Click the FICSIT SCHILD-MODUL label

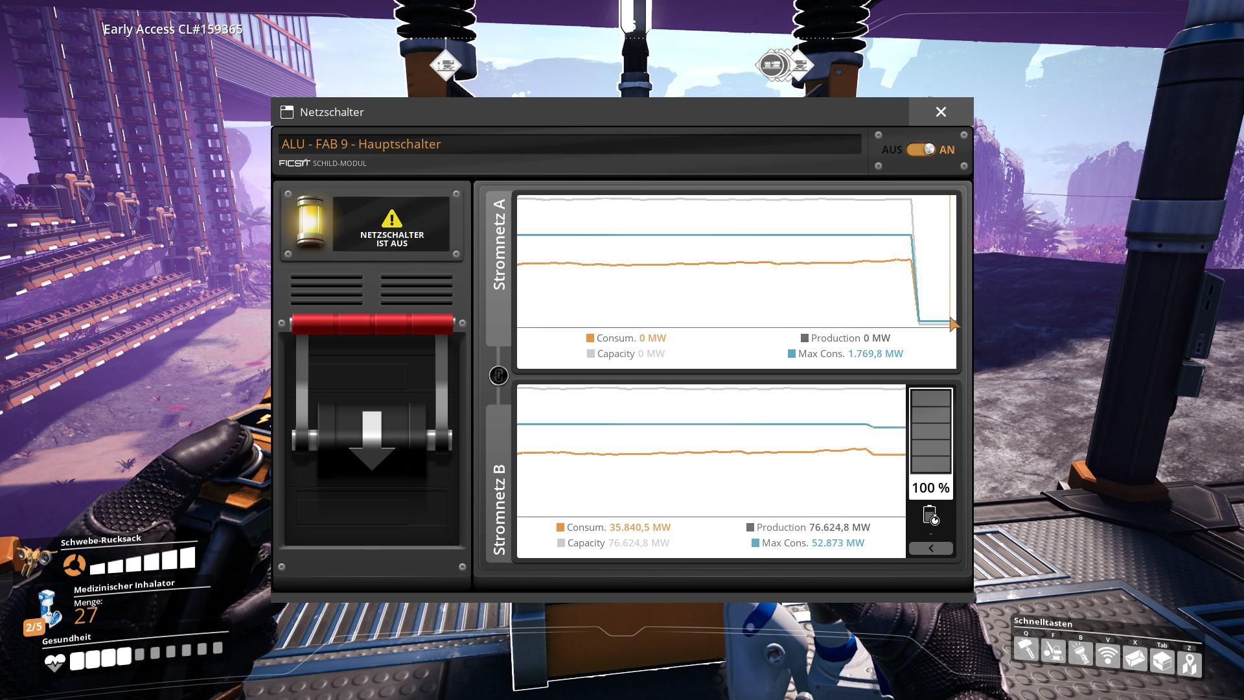pyautogui.click(x=323, y=163)
